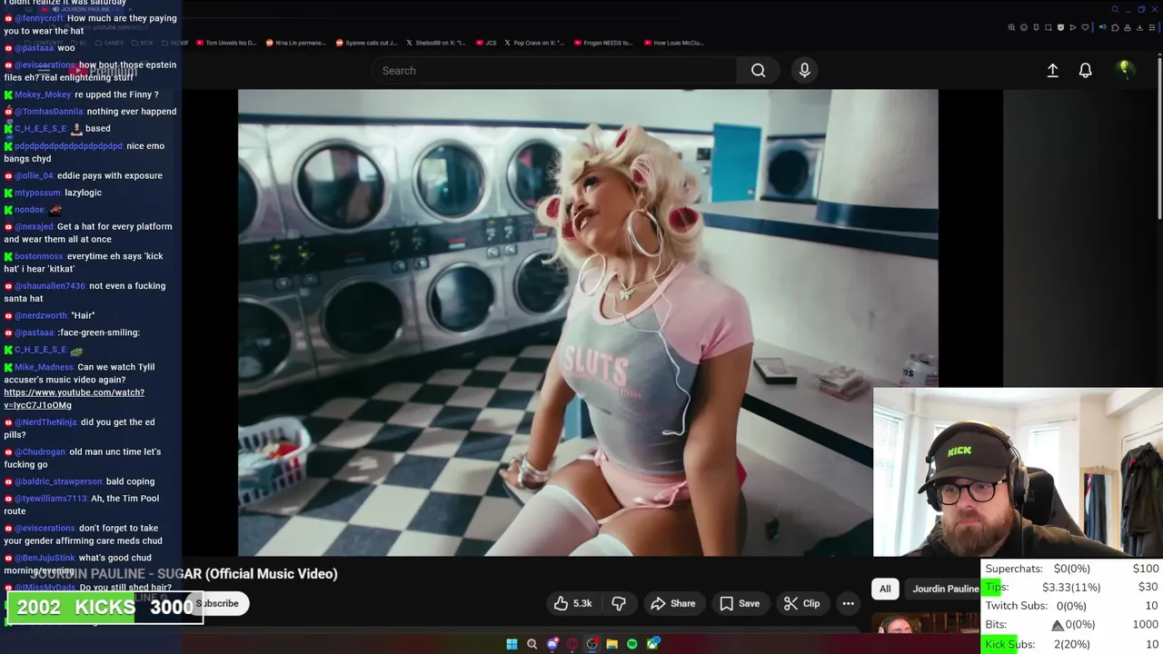Open the browser easy setup menu icon
1163x654 pixels.
point(1152,27)
